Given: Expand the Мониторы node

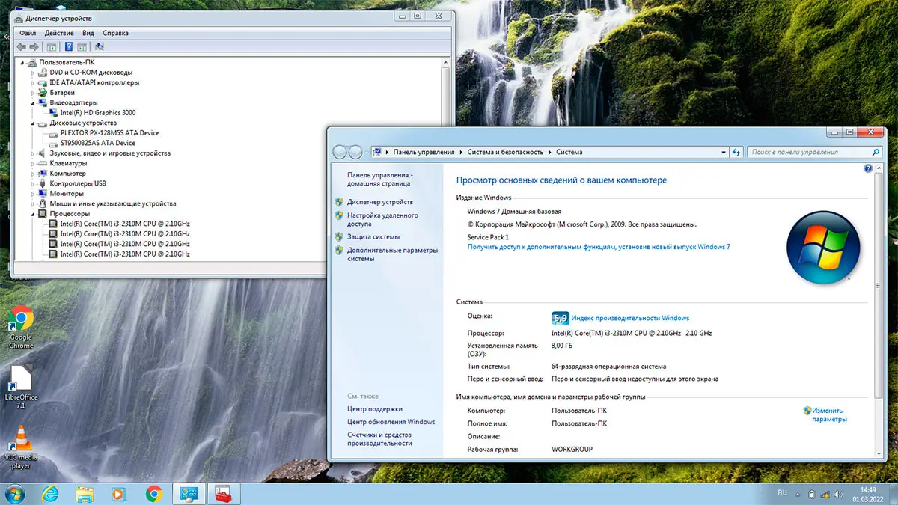Looking at the screenshot, I should (x=33, y=194).
